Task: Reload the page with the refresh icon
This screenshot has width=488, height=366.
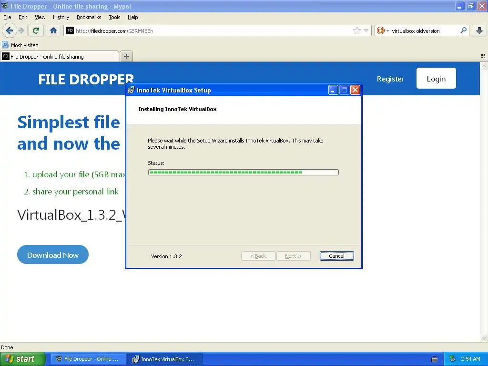Action: 36,30
